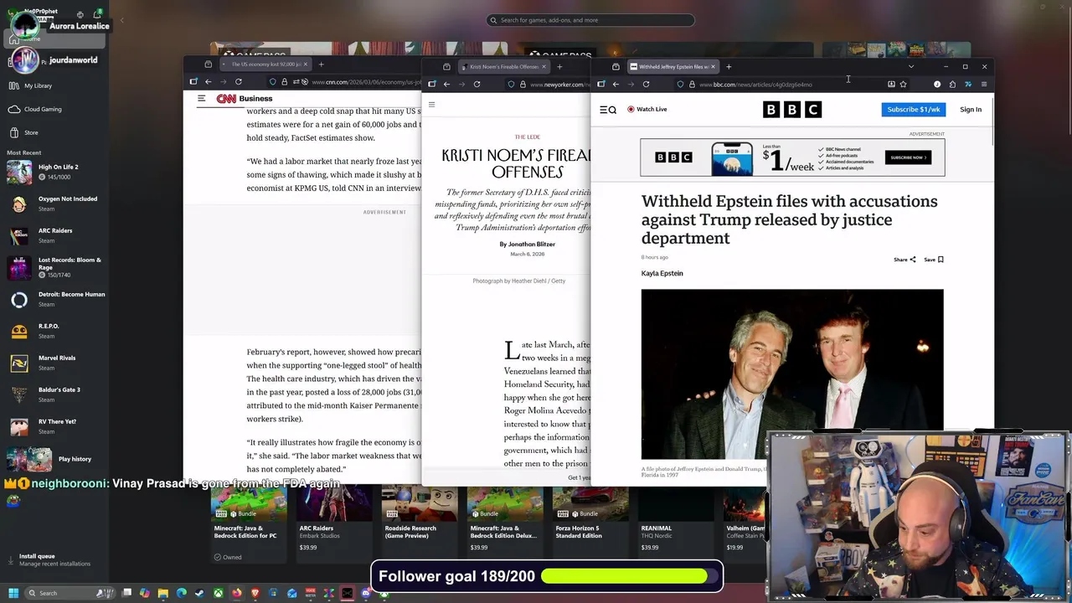Open Kayla Epstein author link
1072x603 pixels.
(662, 273)
